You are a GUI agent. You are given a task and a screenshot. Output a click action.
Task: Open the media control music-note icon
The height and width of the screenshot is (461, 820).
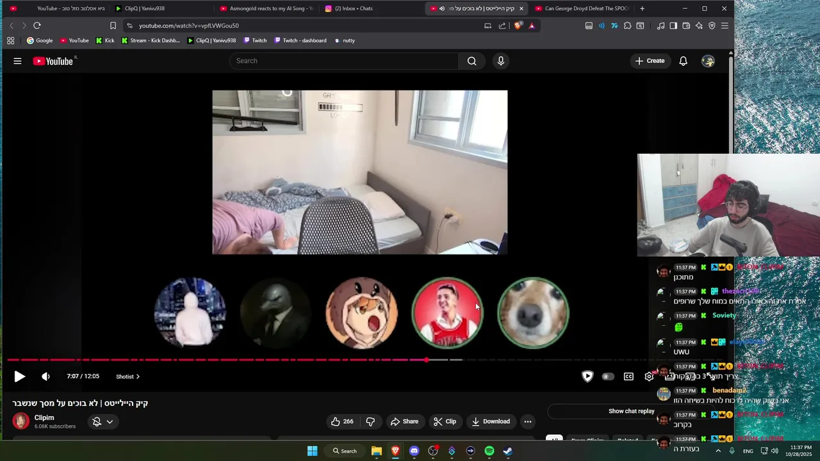click(x=660, y=26)
